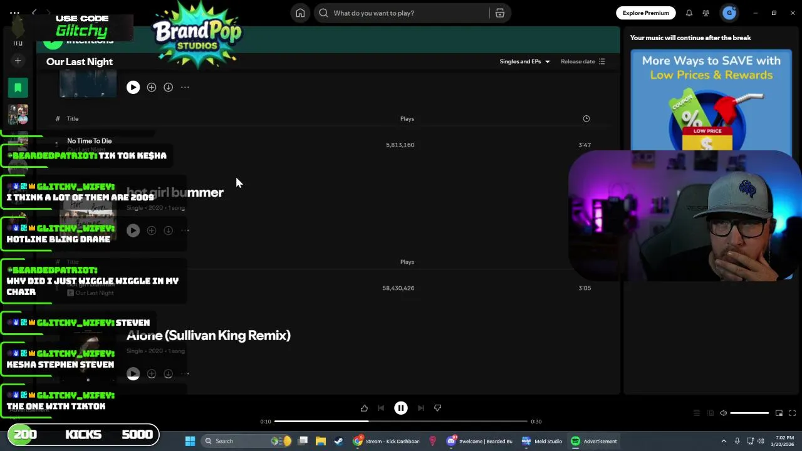Open the hot girl bummer single title
This screenshot has height=451, width=802.
click(175, 192)
